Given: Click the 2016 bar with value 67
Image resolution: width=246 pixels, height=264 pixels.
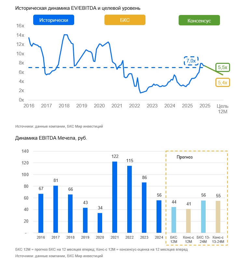Looking at the screenshot, I should (41, 213).
